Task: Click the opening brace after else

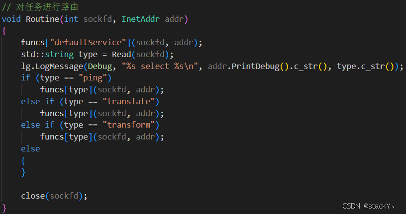Action: [x=23, y=161]
